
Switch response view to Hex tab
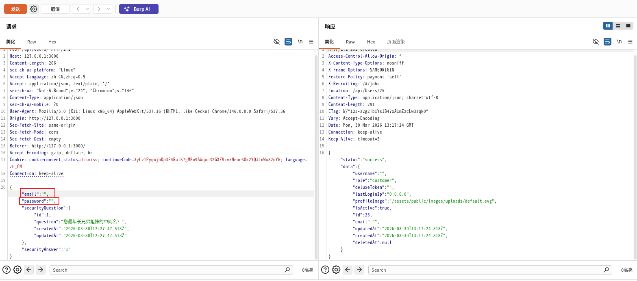click(371, 42)
